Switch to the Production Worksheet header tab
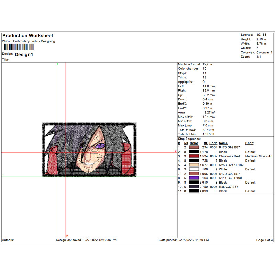Viewport: 275px width, 275px height. [x=28, y=35]
